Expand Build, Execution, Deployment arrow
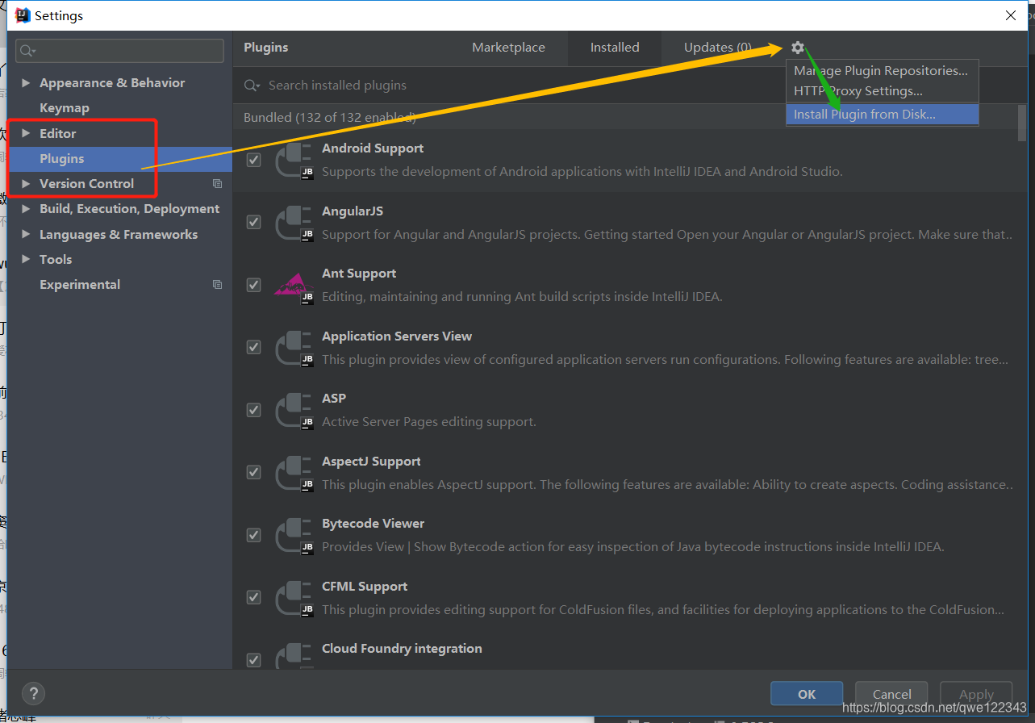 click(26, 209)
